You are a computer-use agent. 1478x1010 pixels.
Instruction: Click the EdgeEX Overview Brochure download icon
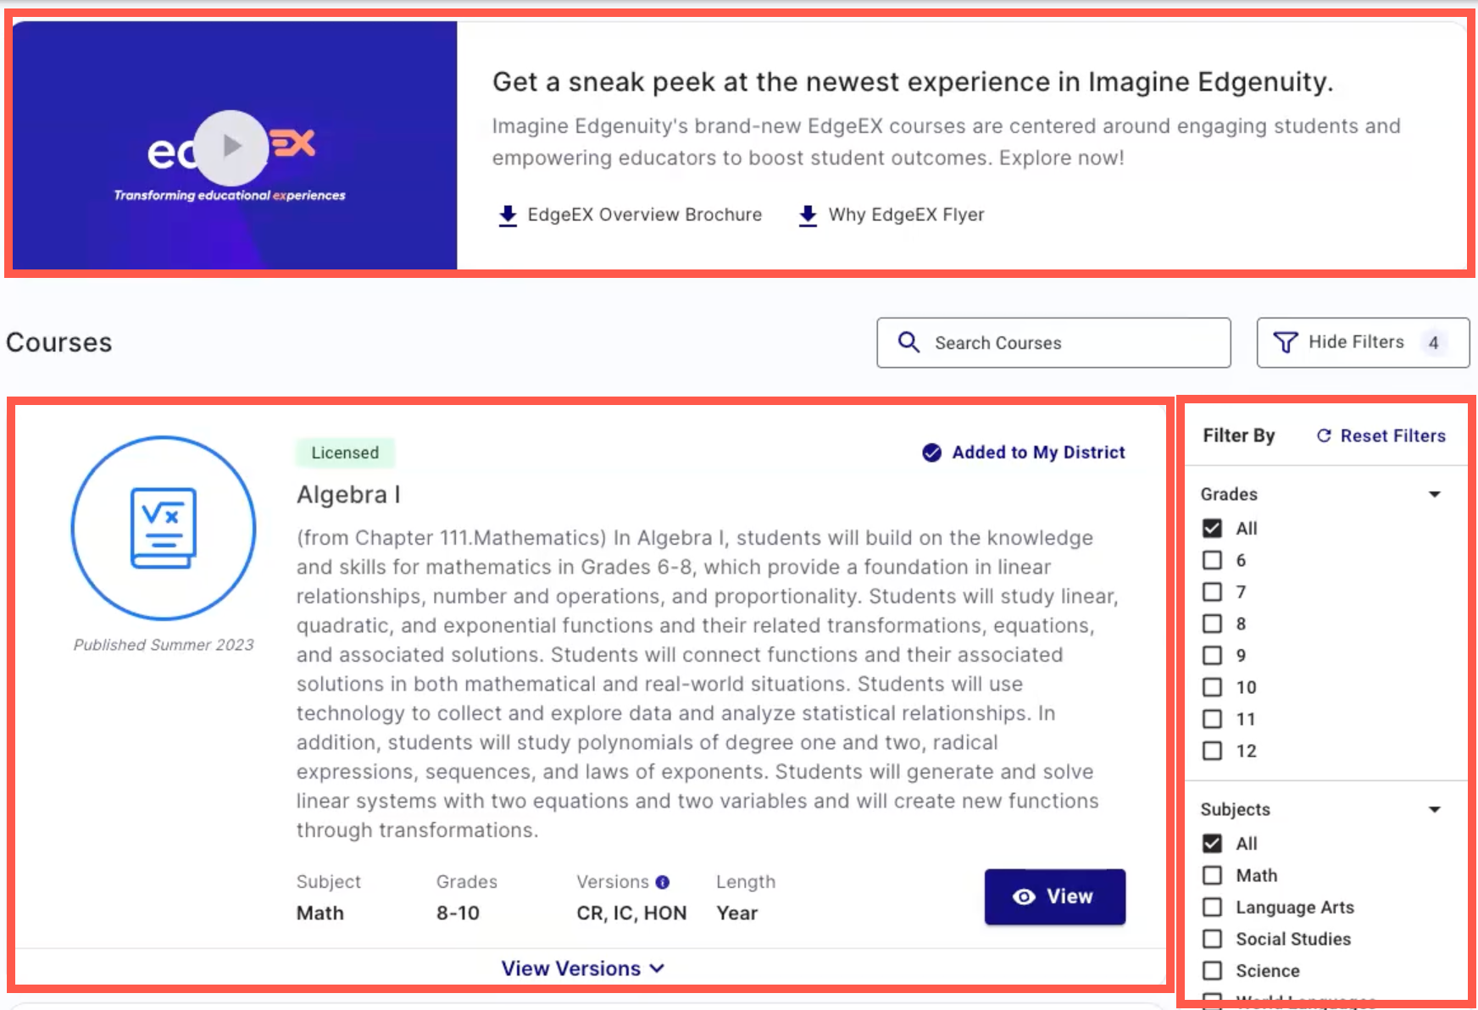click(508, 215)
